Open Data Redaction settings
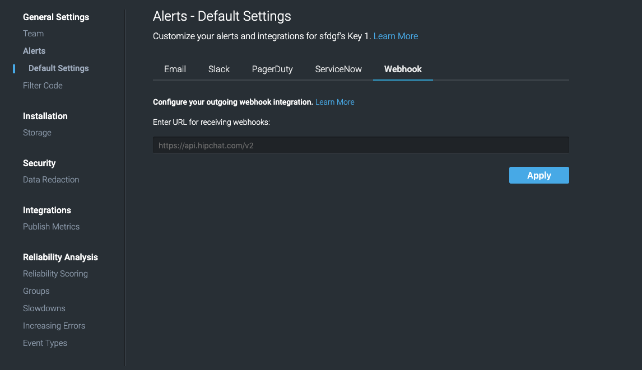 coord(51,180)
